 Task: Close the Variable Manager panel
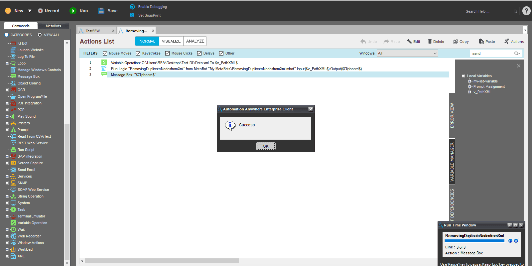[519, 66]
